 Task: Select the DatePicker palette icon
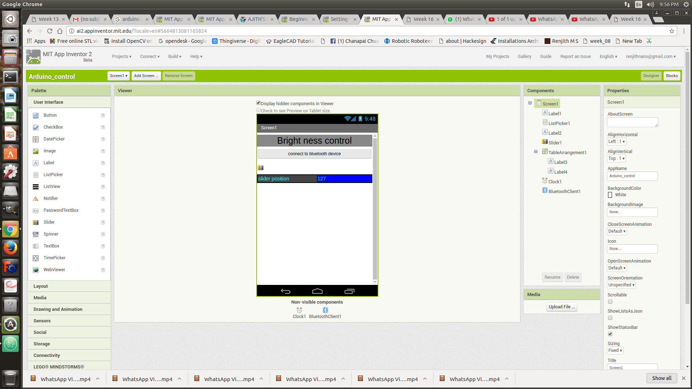click(x=36, y=139)
